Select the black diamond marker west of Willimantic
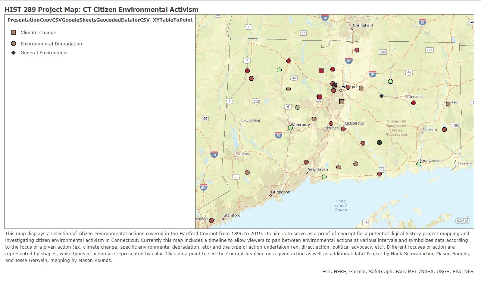 tap(381, 96)
